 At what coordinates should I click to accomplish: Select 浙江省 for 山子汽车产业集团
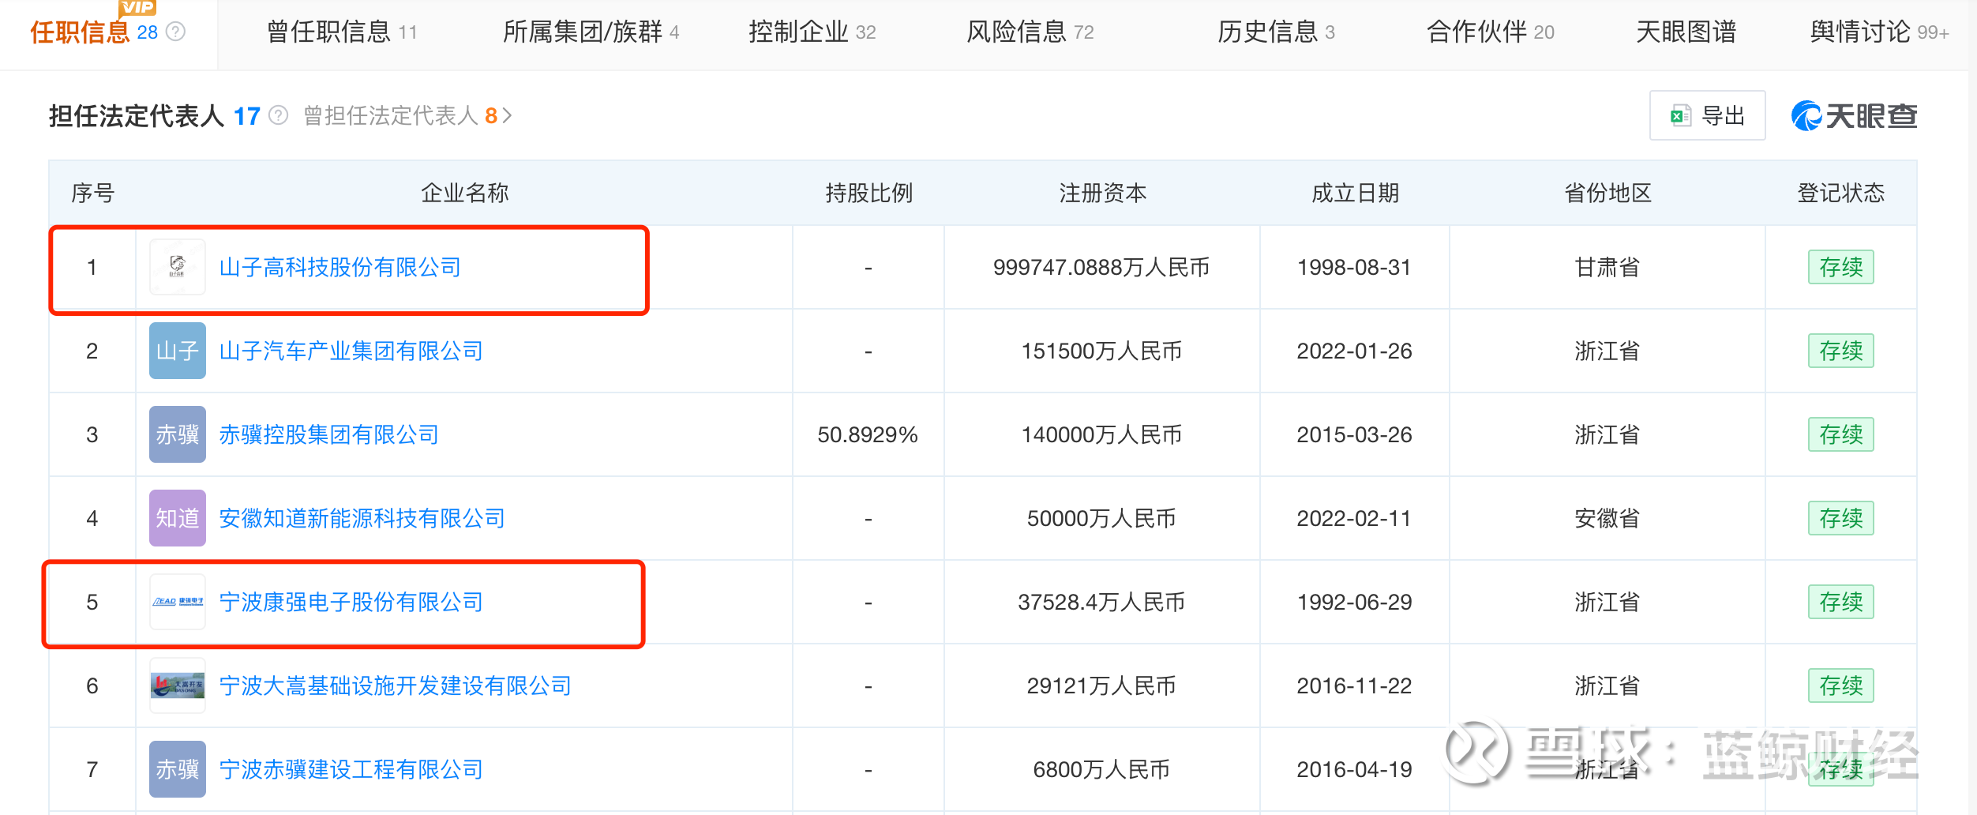pos(1607,351)
